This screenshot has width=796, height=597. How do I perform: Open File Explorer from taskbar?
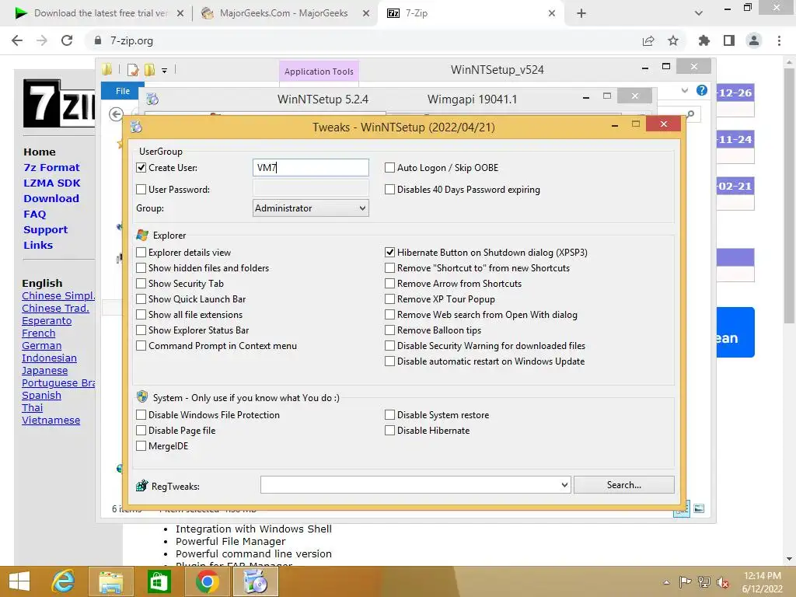coord(110,581)
